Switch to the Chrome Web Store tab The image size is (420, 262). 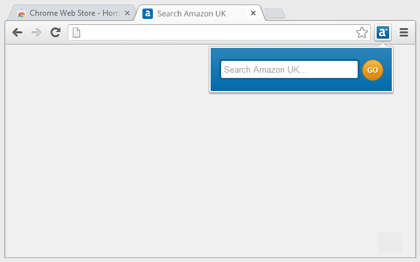point(72,13)
